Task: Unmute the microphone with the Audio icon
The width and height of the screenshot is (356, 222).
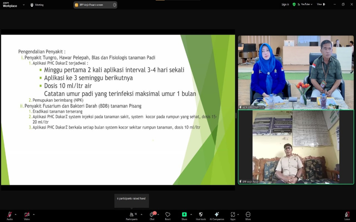Action: (10, 215)
